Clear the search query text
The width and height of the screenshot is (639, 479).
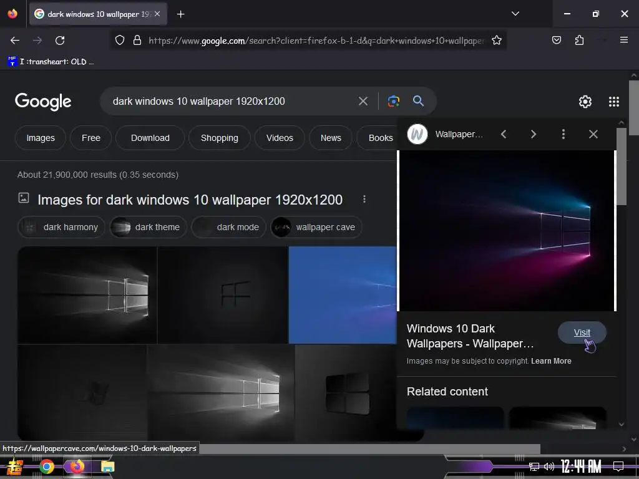tap(363, 101)
